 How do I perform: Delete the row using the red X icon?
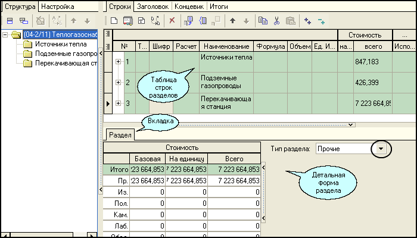tap(172, 20)
